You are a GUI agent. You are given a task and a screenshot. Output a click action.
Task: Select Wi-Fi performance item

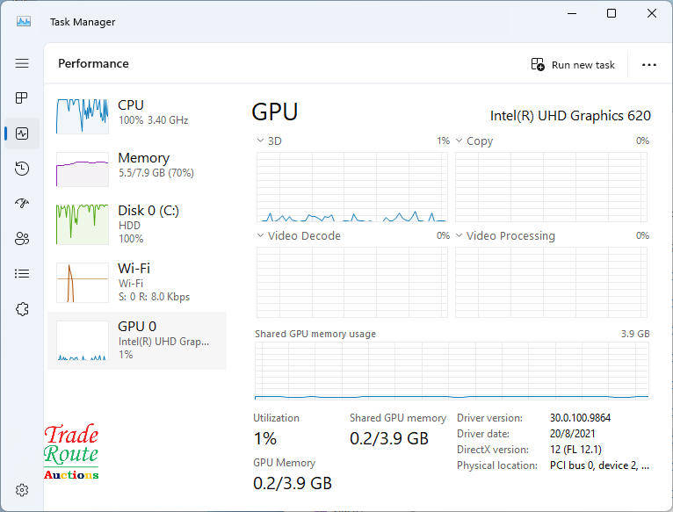(x=137, y=282)
